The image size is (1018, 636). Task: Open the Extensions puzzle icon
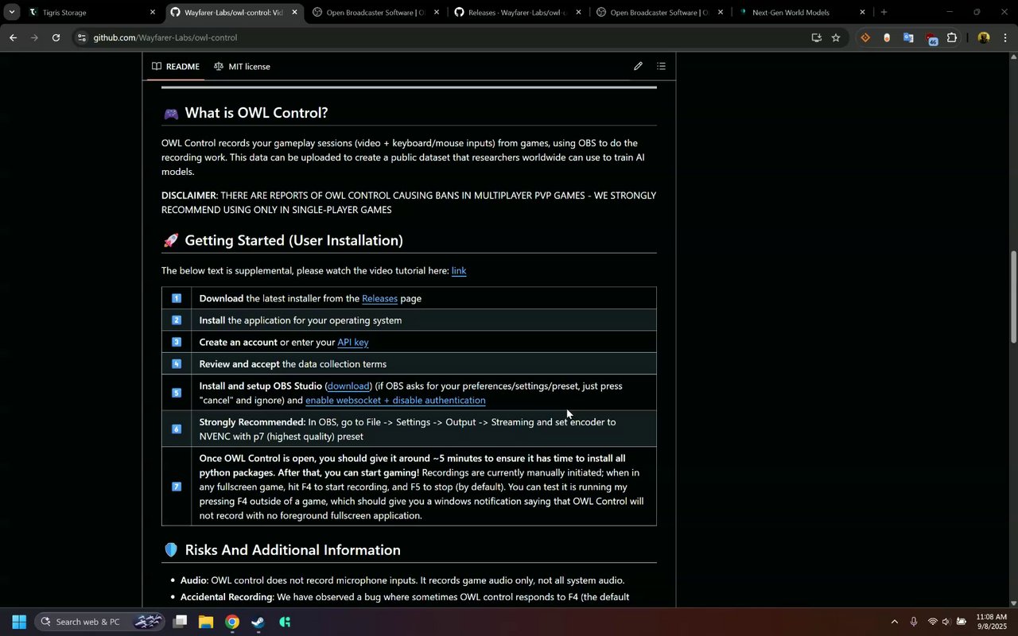pos(951,37)
